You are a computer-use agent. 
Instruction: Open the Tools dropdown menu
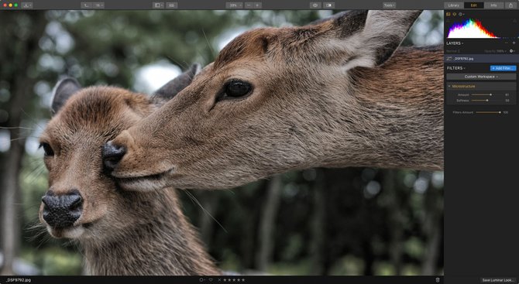pyautogui.click(x=389, y=5)
